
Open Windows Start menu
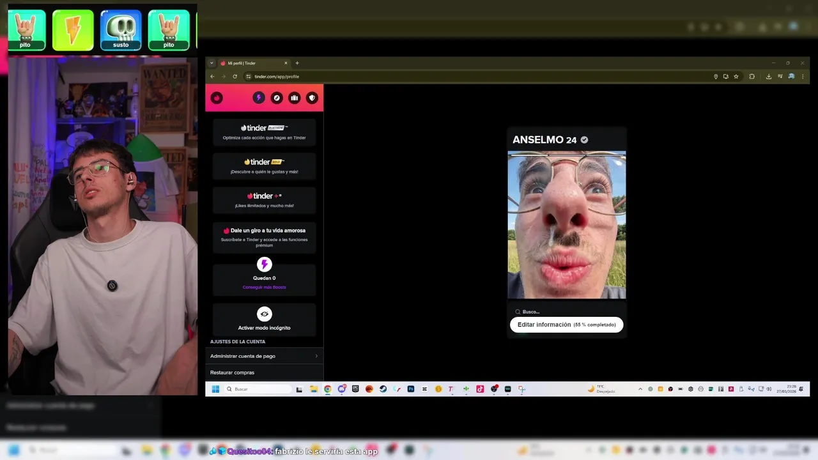pos(215,389)
